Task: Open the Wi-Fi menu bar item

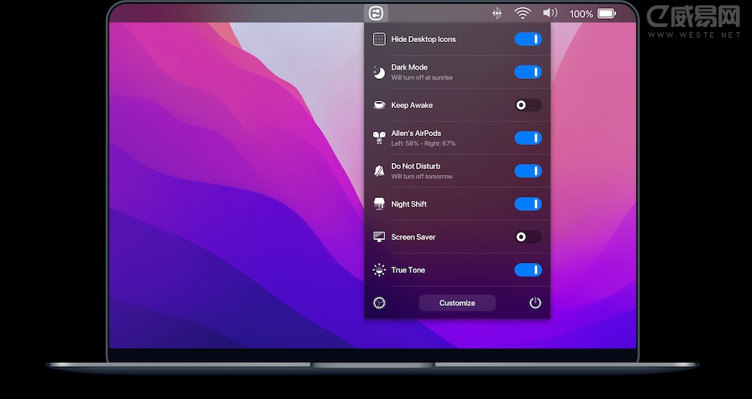Action: pos(522,14)
